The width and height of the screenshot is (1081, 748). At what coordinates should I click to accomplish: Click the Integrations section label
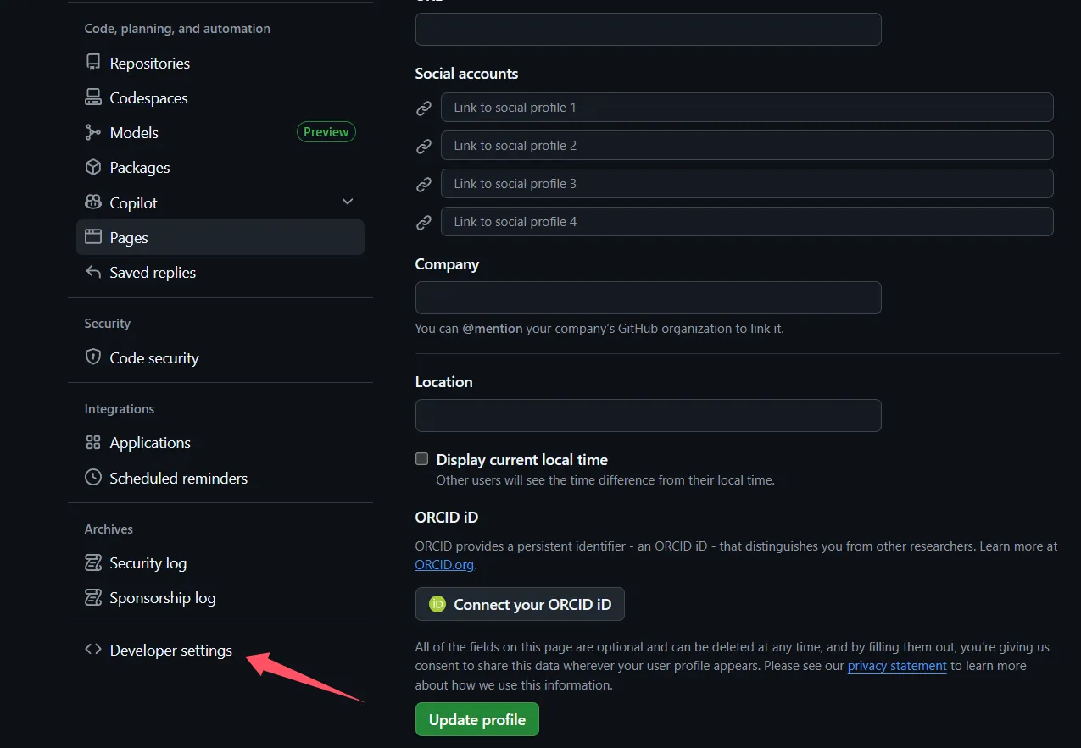click(120, 408)
